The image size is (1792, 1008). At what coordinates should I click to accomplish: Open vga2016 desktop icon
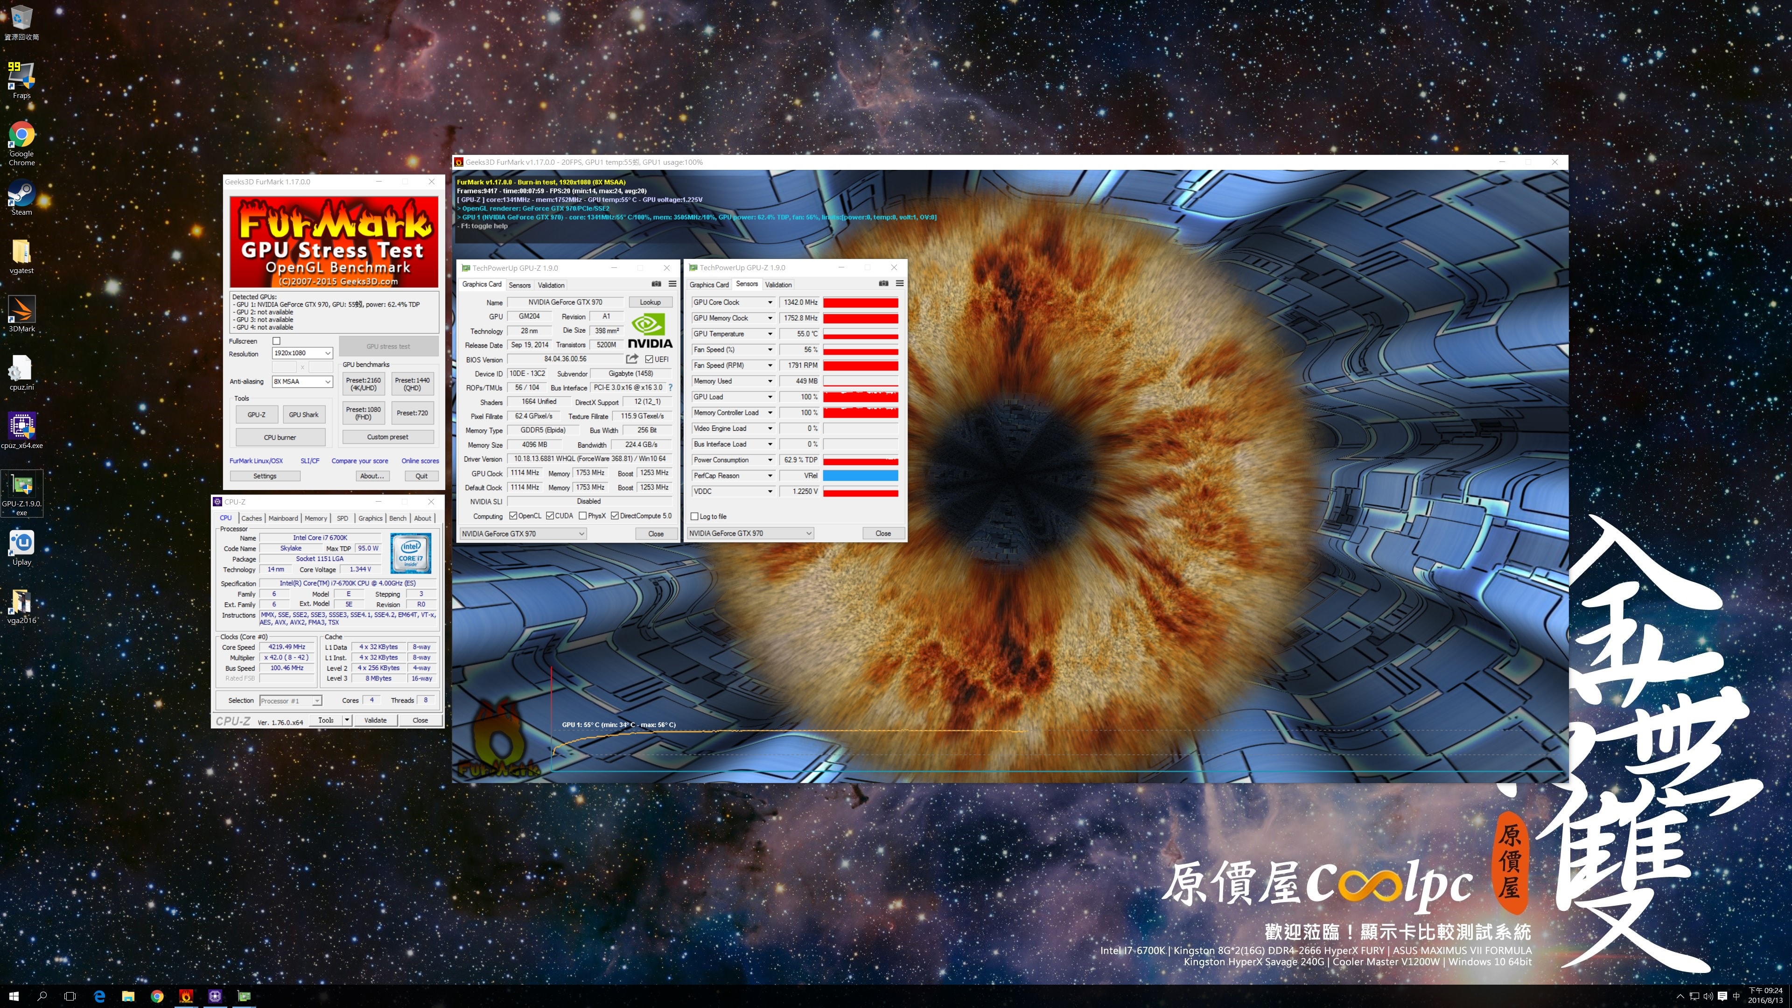(21, 606)
